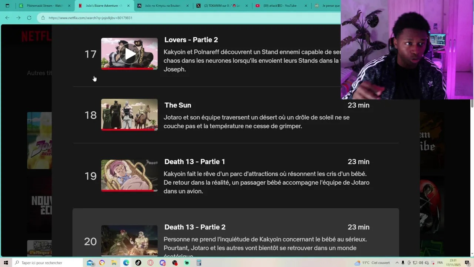This screenshot has width=474, height=267.
Task: Open the weather widget 11°C Ciel couvert
Action: tap(372, 263)
